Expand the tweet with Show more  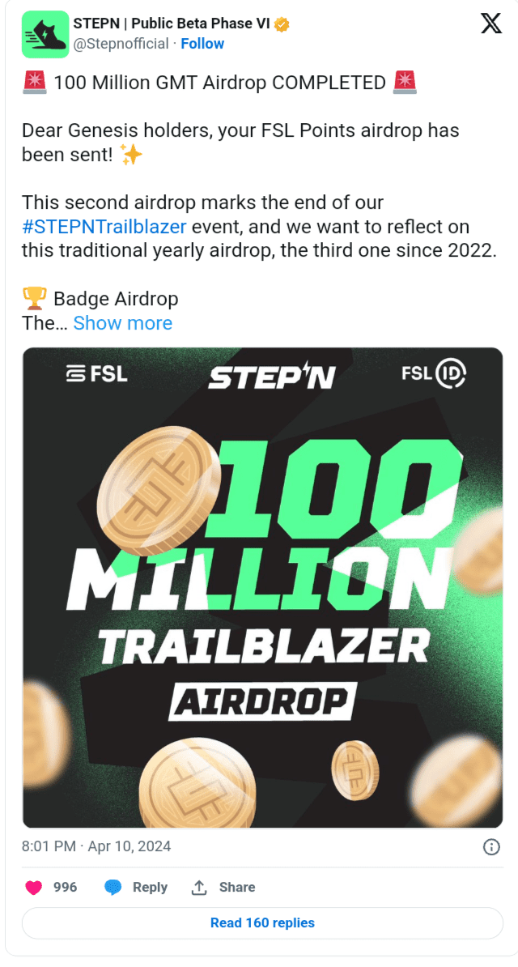122,323
